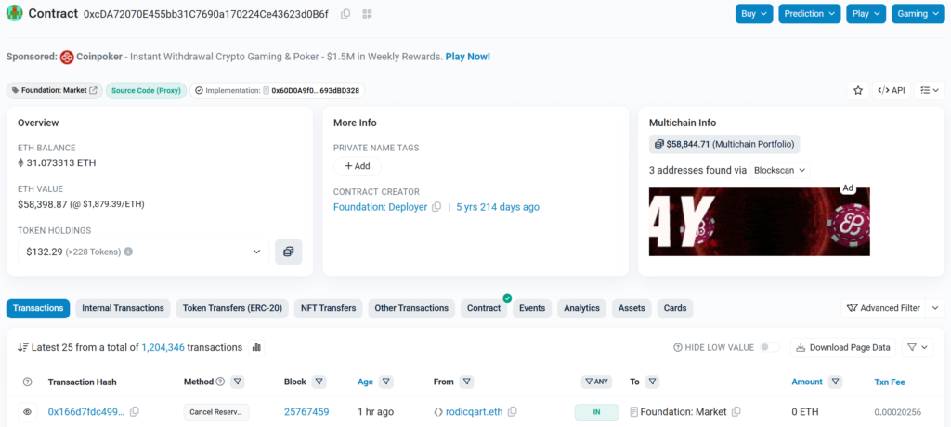Switch to Internal Transactions tab
The height and width of the screenshot is (427, 951).
[124, 308]
